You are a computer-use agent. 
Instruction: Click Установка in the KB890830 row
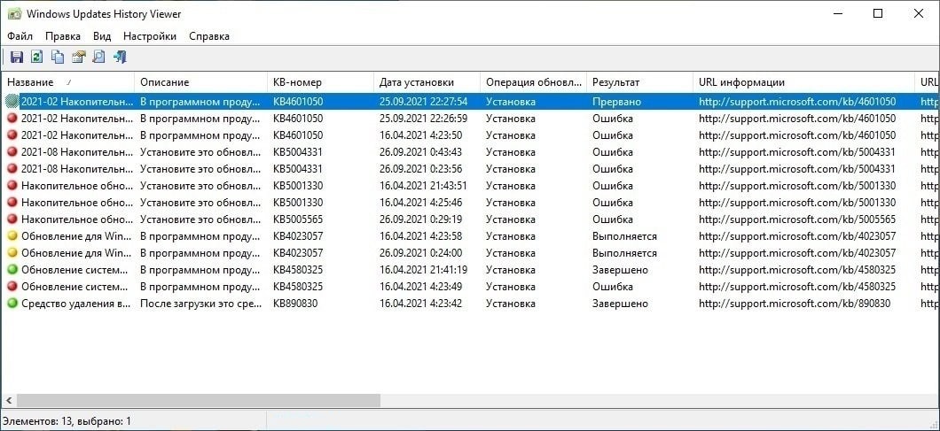[511, 304]
